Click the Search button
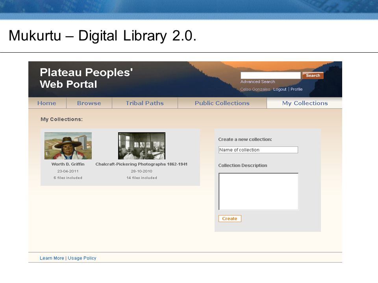The width and height of the screenshot is (378, 283). (x=313, y=75)
